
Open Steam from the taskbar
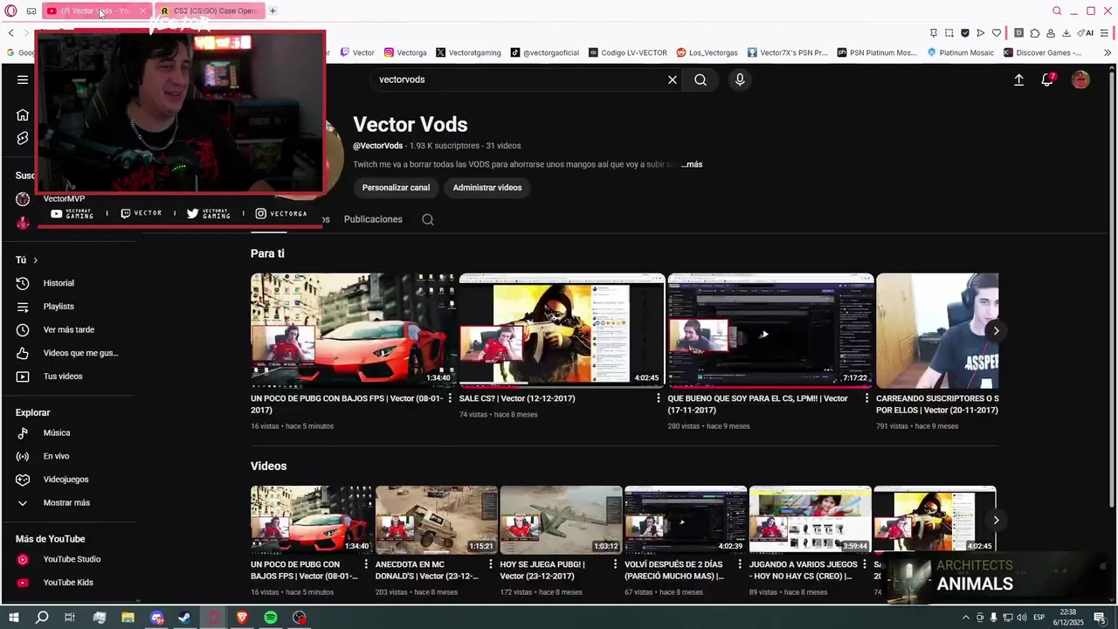tap(184, 618)
